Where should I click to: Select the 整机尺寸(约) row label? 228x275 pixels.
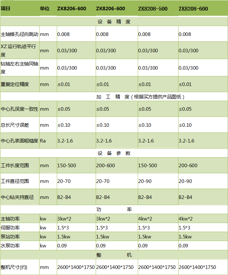click(x=14, y=267)
